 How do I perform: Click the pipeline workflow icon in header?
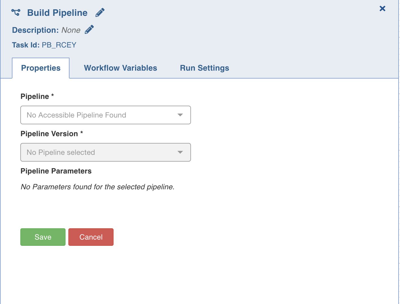coord(16,12)
